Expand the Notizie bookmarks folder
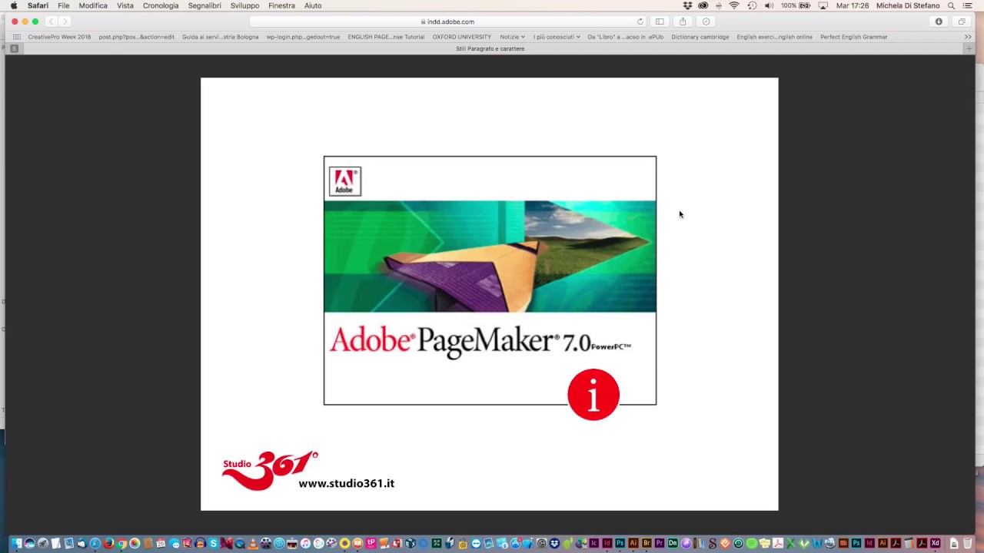 (512, 37)
